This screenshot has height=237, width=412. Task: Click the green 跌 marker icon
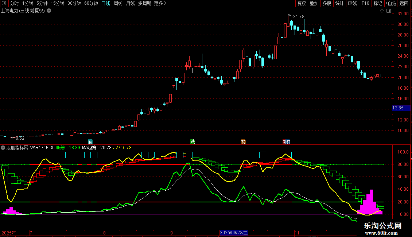pos(192,141)
